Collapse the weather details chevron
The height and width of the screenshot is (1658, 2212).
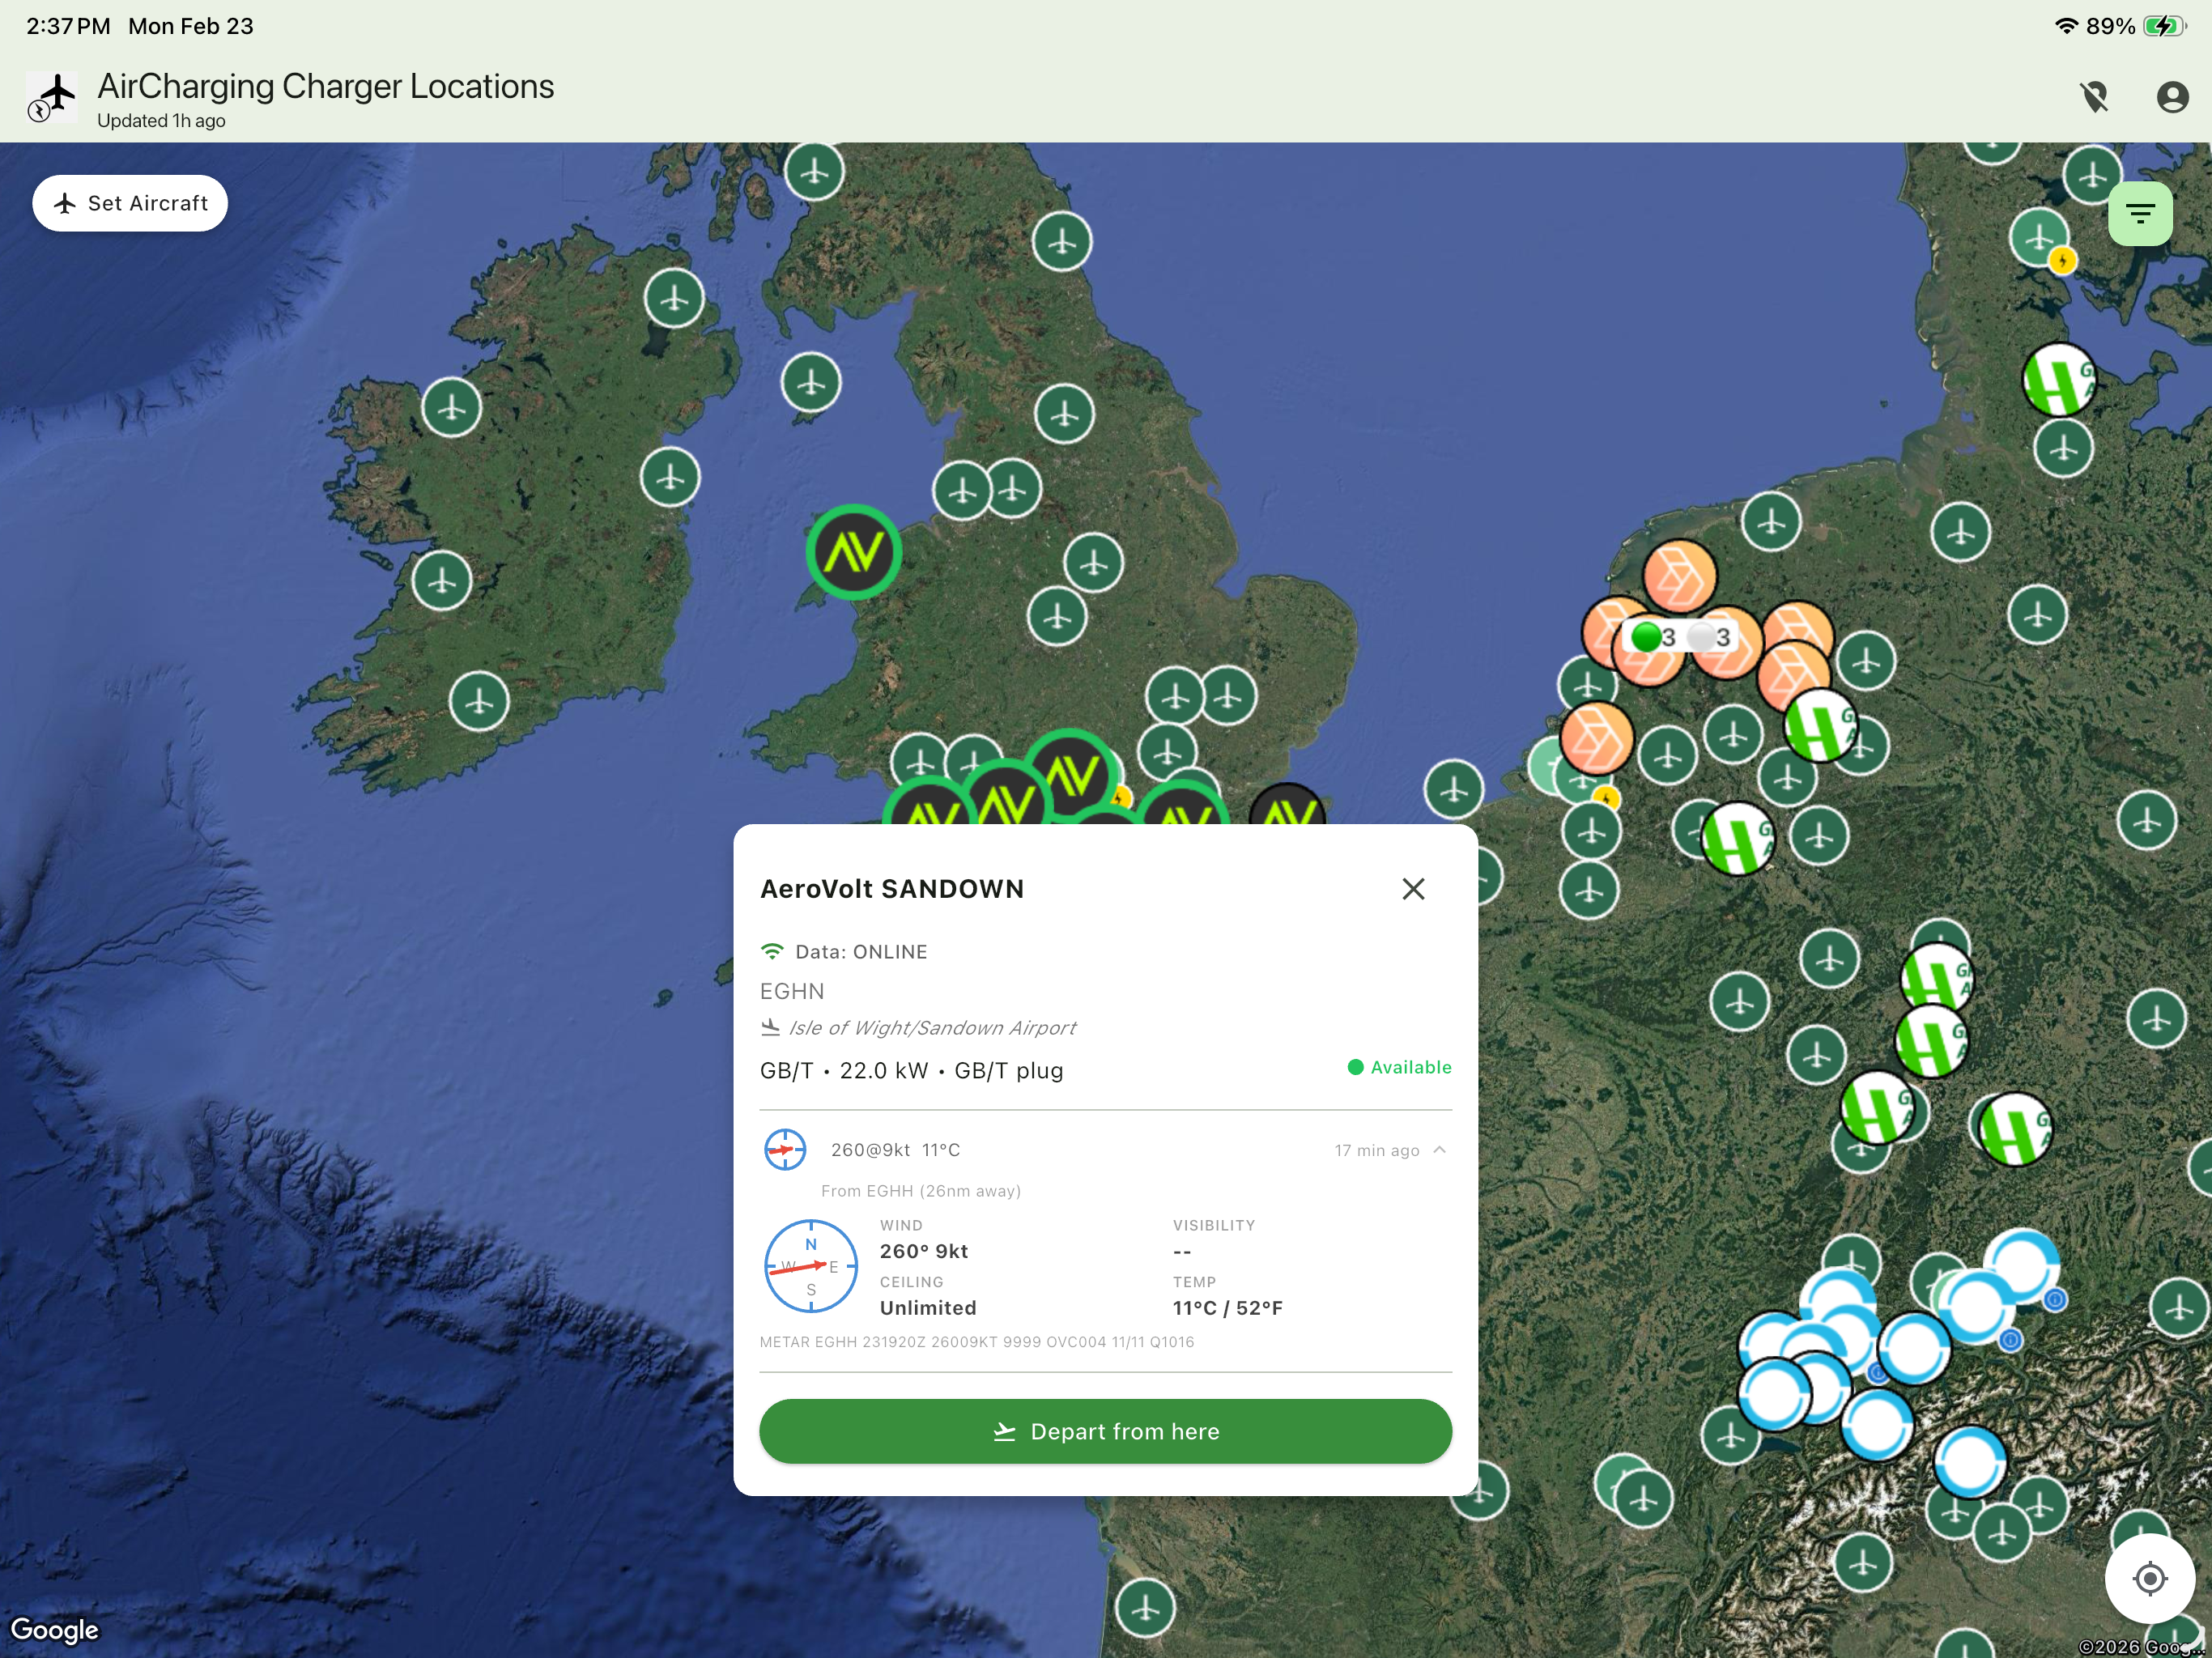1439,1150
